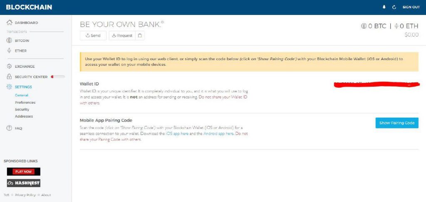Click the PLAY NOW sponsored banner
The width and height of the screenshot is (426, 202).
[x=24, y=172]
